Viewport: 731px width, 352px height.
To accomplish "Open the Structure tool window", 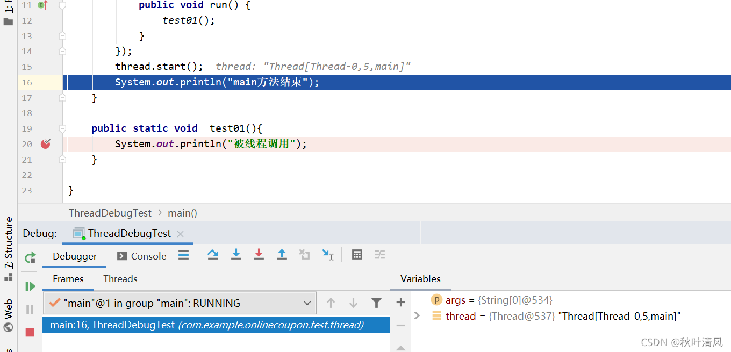I will [8, 248].
